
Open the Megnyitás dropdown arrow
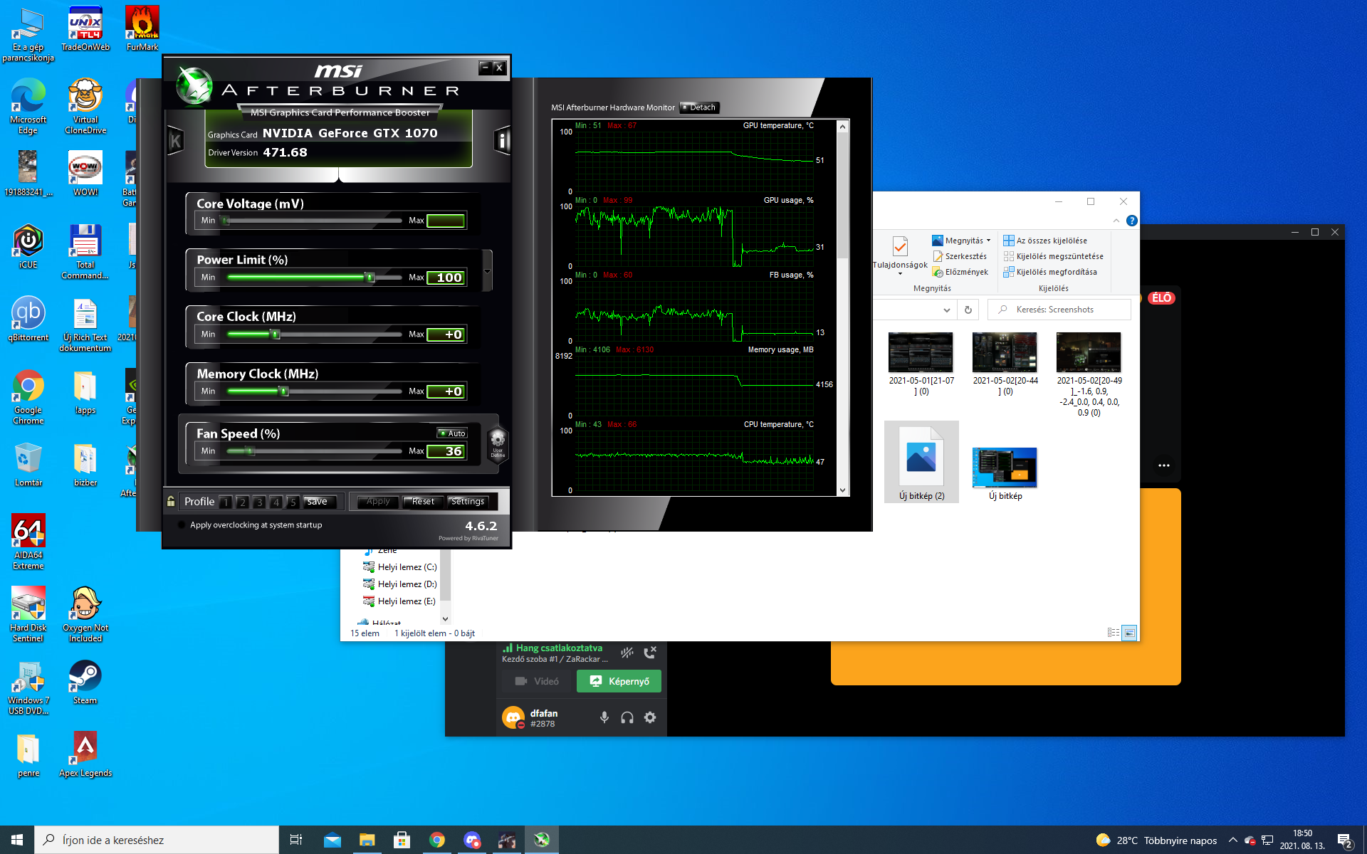click(988, 241)
